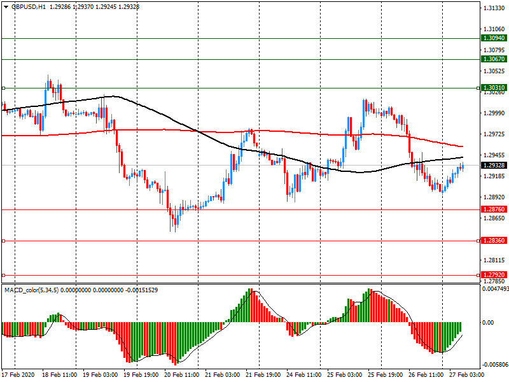Click the 1.31330 value on price scale
The height and width of the screenshot is (382, 509).
click(x=494, y=8)
